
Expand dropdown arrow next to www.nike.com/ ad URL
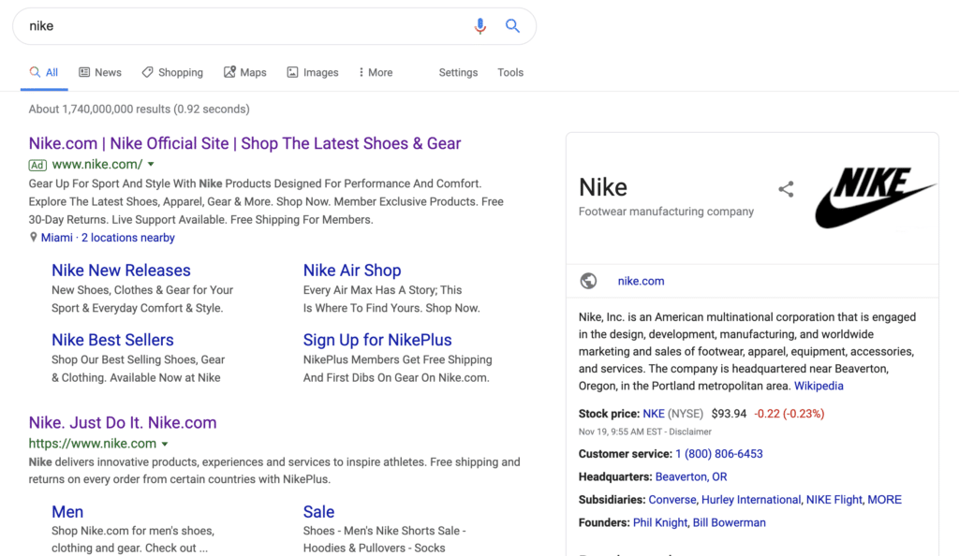pos(151,165)
